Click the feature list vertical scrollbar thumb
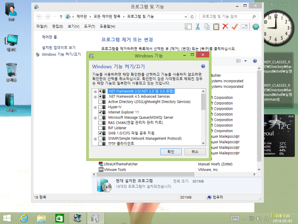 (x=203, y=102)
